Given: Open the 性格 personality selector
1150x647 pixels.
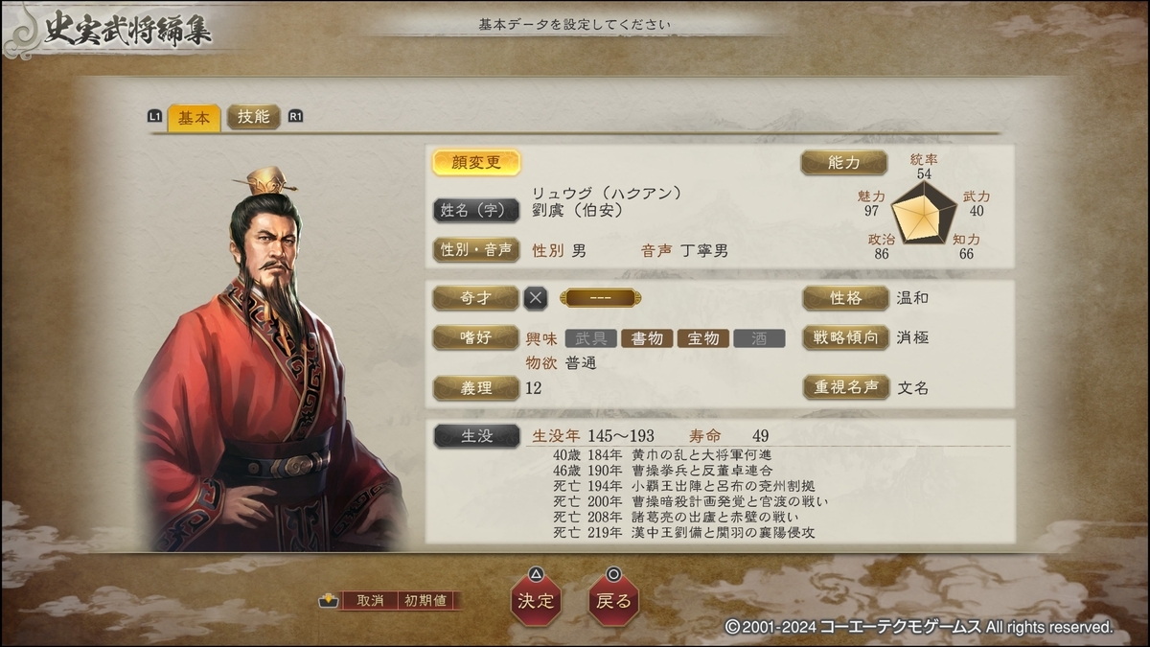Looking at the screenshot, I should 845,298.
